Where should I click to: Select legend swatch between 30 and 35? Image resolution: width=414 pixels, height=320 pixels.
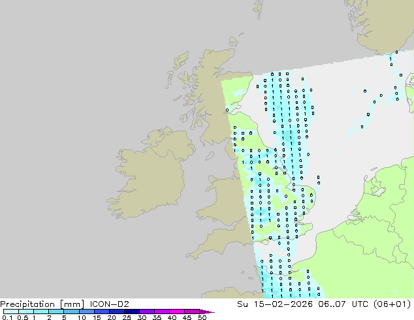pyautogui.click(x=146, y=312)
